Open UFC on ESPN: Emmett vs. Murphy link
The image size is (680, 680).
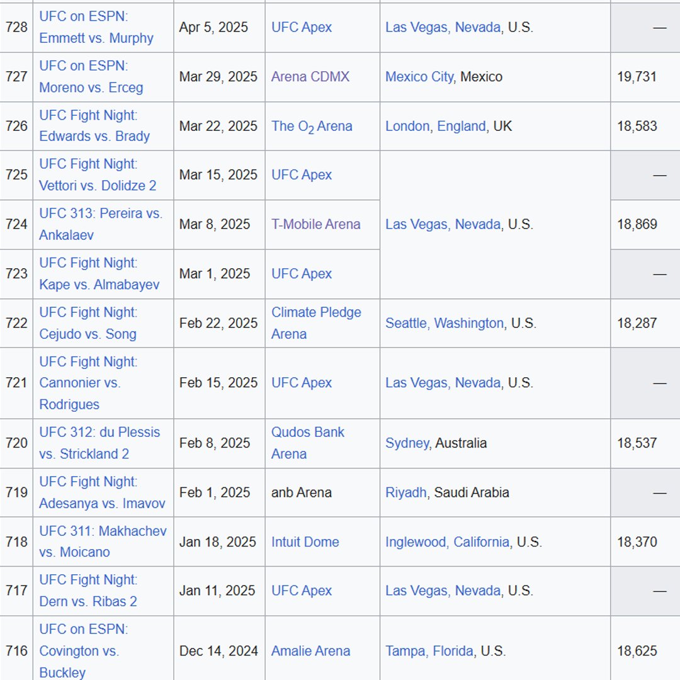click(96, 27)
